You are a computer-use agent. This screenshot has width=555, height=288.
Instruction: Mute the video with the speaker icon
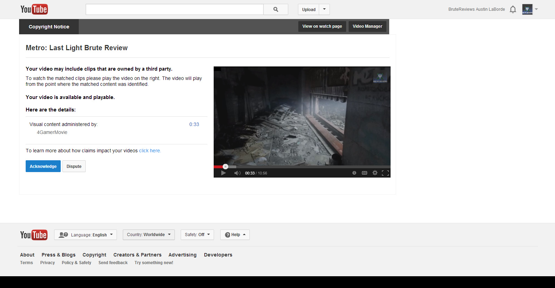click(237, 173)
